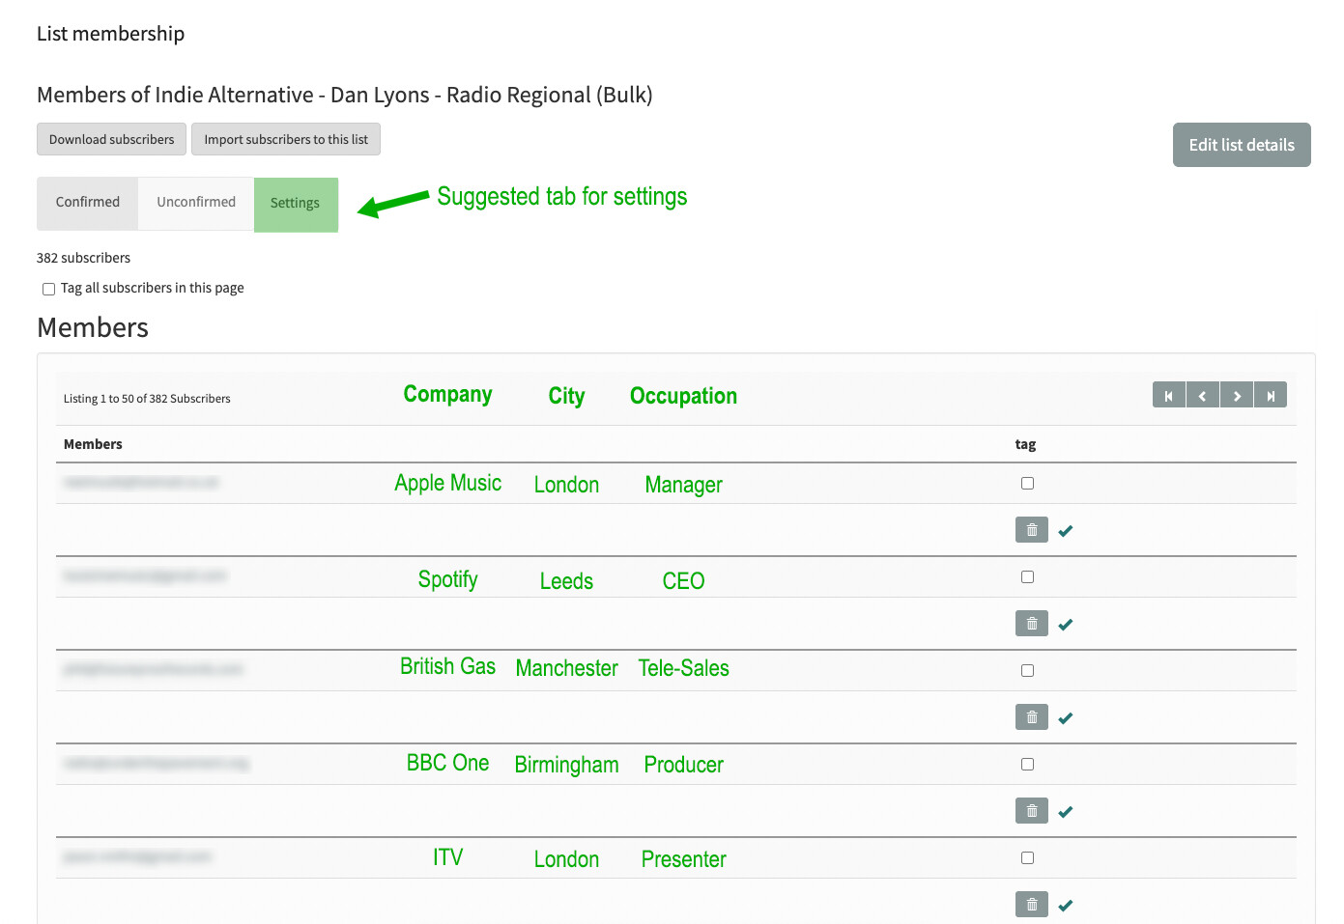The height and width of the screenshot is (924, 1344).
Task: Click the Download subscribers button
Action: point(112,139)
